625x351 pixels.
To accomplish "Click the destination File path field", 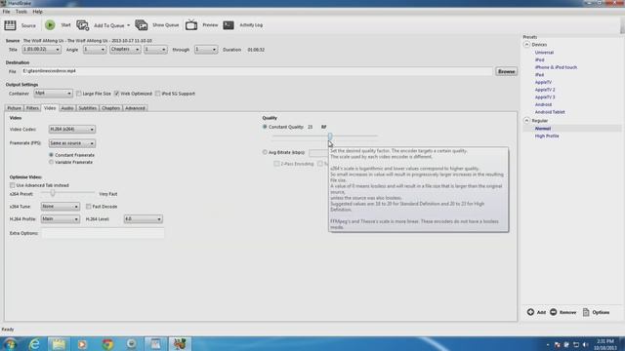I will tap(257, 71).
